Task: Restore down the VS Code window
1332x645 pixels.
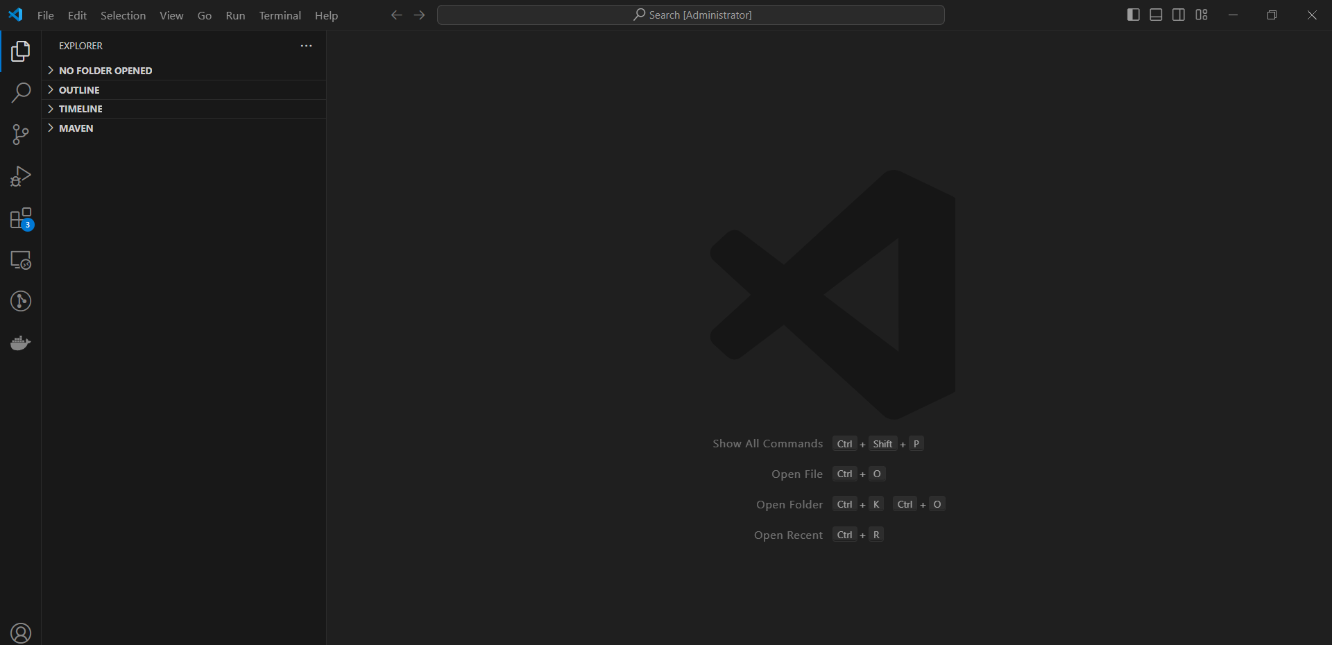Action: [x=1272, y=15]
